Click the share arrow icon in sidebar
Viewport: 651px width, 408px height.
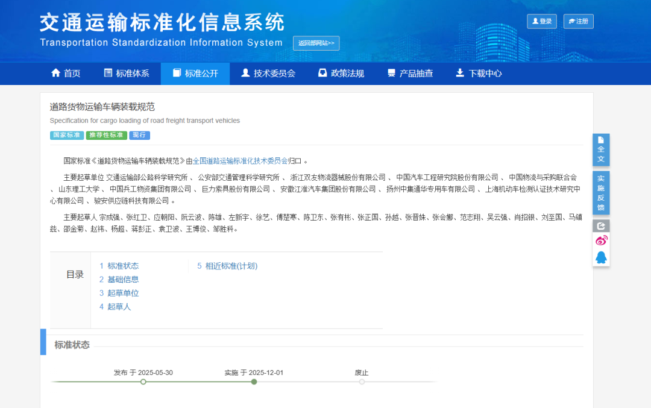601,226
